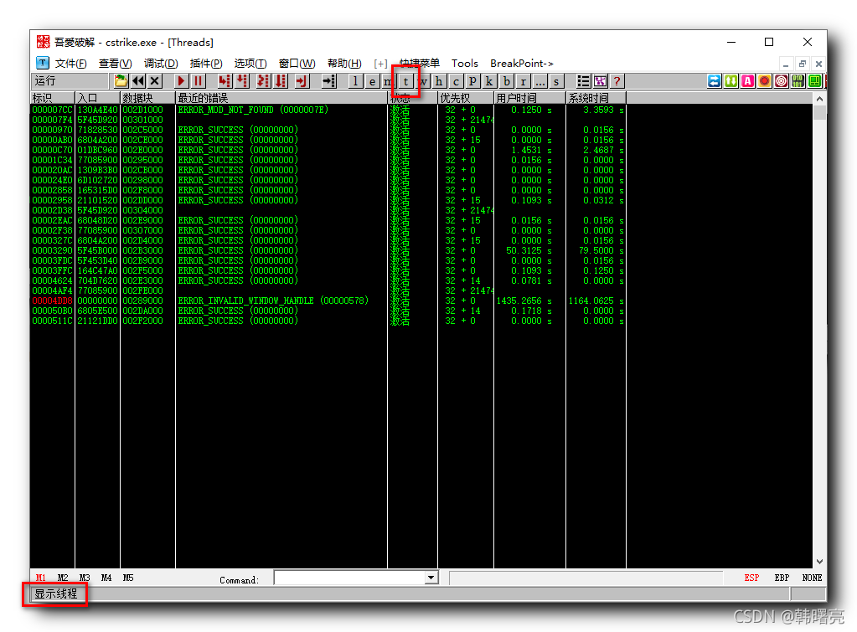857x632 pixels.
Task: Click the vertical scrollbar down arrow
Action: [819, 562]
